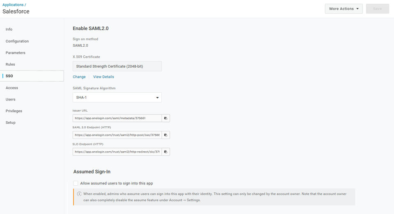This screenshot has width=394, height=214.
Task: Switch to the Parameters tab
Action: [x=16, y=53]
